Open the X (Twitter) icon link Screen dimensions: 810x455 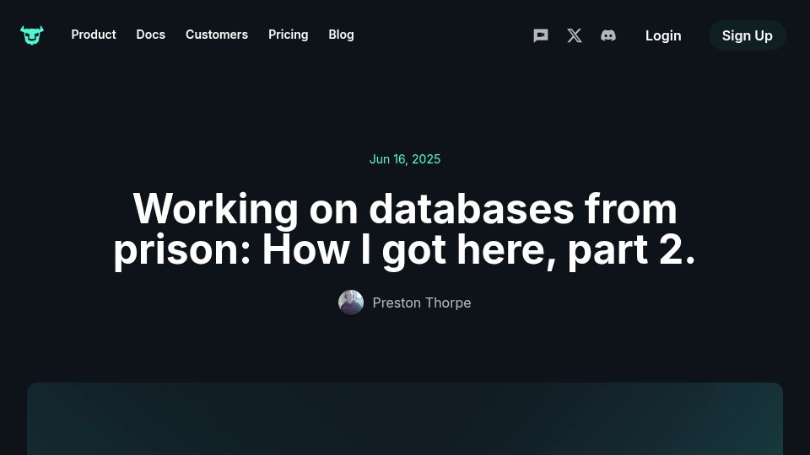click(x=575, y=35)
